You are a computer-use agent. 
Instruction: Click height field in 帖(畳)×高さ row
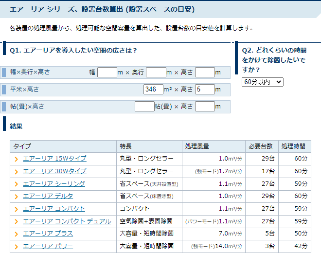pyautogui.click(x=205, y=106)
